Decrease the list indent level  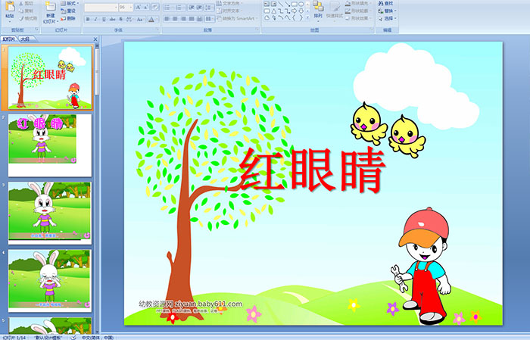[x=192, y=8]
